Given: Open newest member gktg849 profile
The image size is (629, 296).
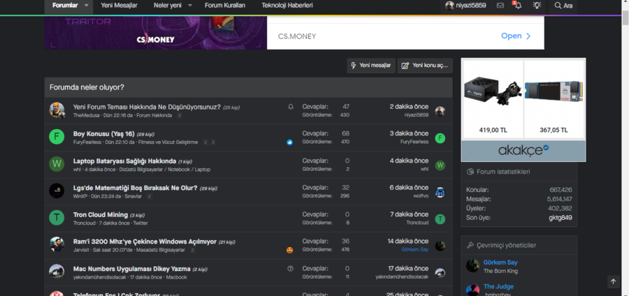Looking at the screenshot, I should point(561,218).
